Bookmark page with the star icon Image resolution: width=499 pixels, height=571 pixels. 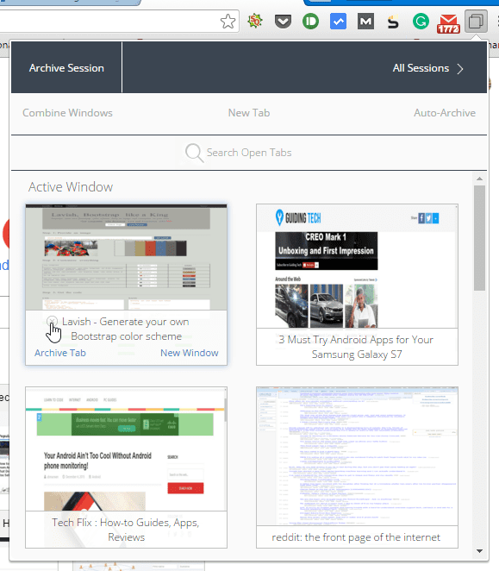click(228, 22)
